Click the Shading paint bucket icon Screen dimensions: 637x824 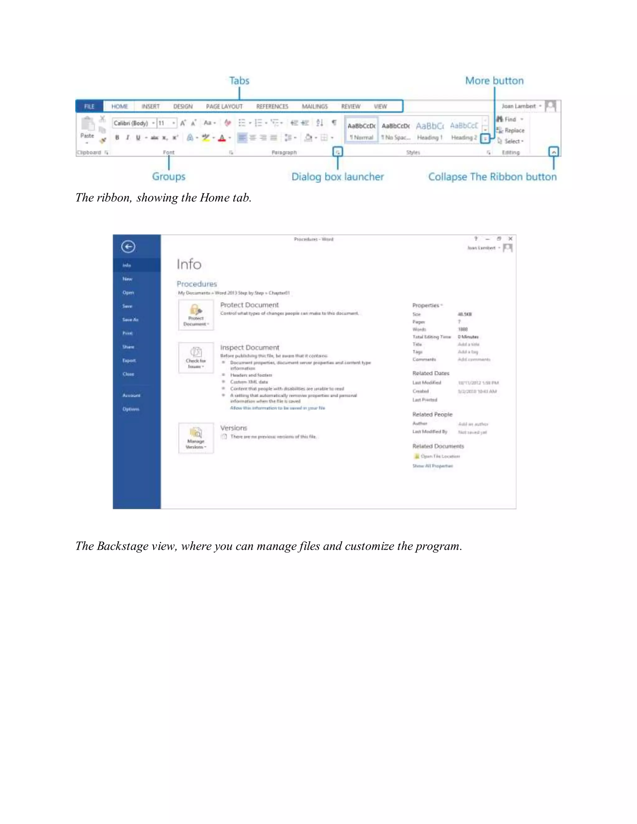308,138
